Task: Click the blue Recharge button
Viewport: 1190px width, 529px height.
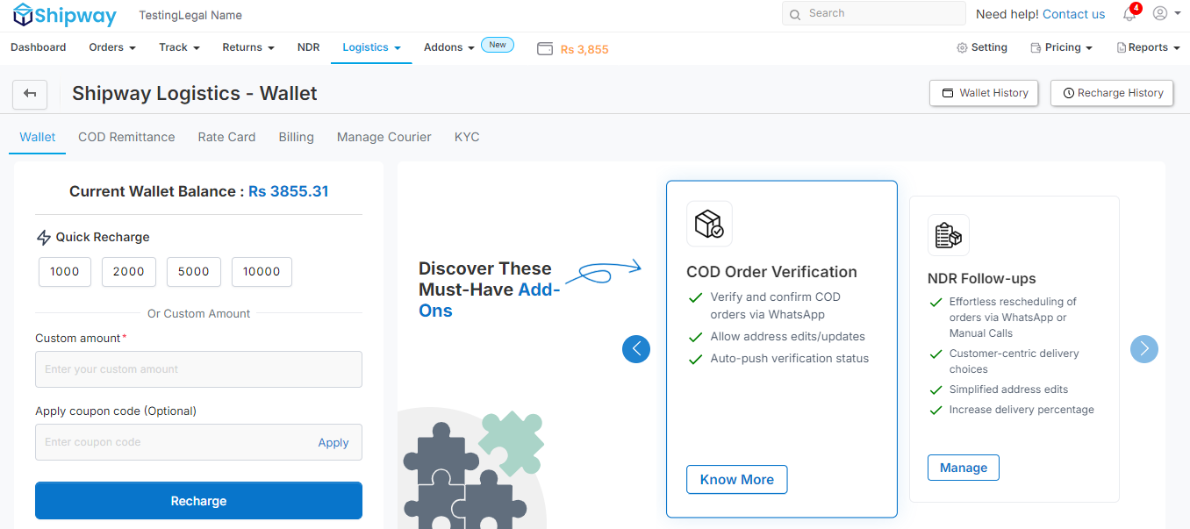Action: click(198, 501)
